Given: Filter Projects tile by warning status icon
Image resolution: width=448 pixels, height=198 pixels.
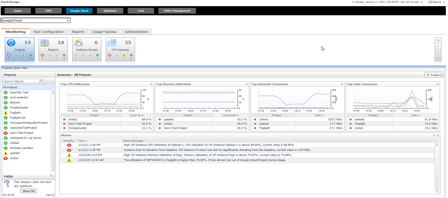Looking at the screenshot, I should point(23,55).
